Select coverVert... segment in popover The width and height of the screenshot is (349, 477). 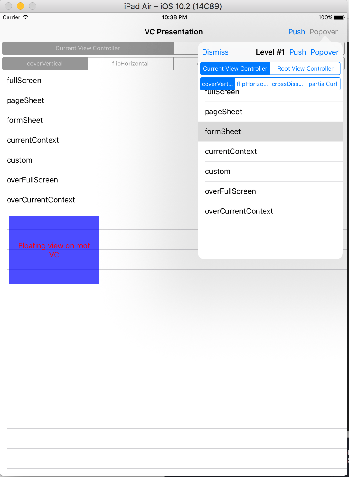(218, 84)
